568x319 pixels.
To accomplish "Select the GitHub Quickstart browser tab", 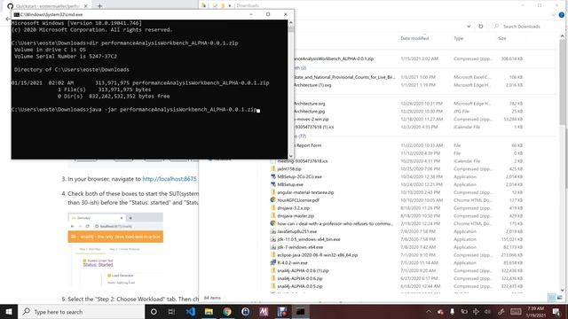I will coord(47,6).
